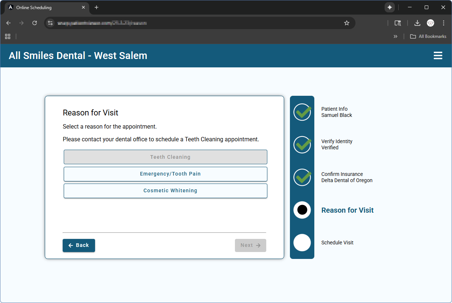
Task: Open the browser downloads icon
Action: (417, 23)
